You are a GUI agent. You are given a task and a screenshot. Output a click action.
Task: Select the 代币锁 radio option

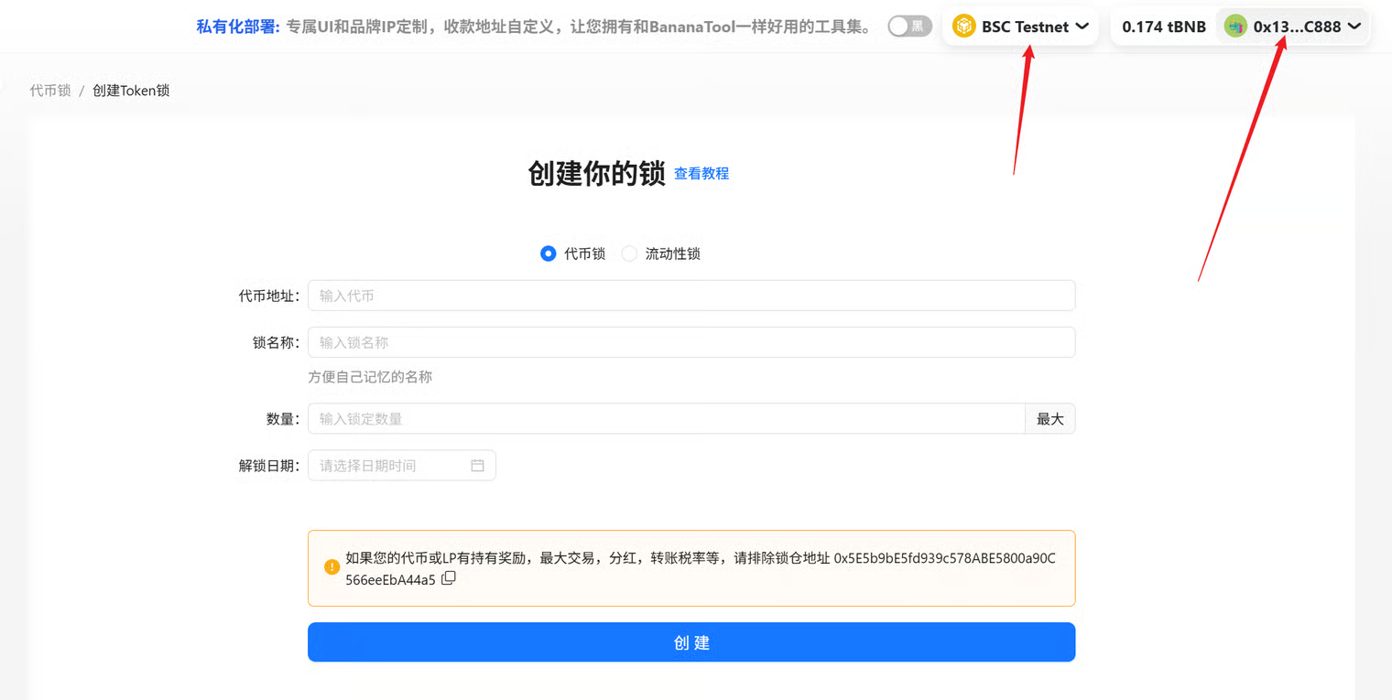coord(549,253)
